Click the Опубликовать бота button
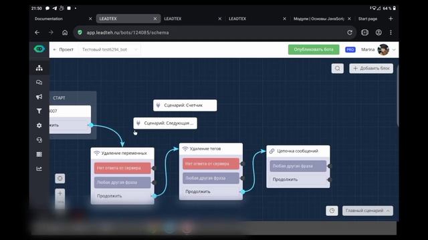 click(x=314, y=49)
